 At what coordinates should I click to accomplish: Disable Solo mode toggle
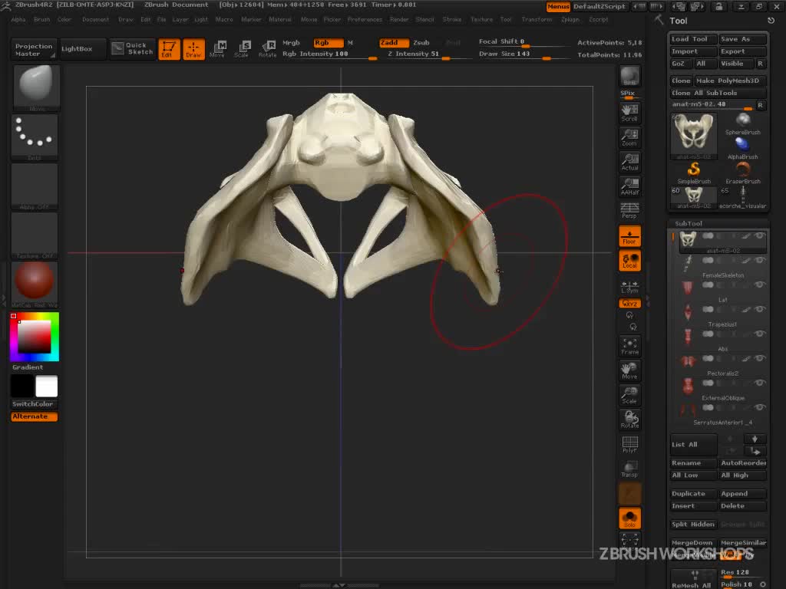pos(629,518)
